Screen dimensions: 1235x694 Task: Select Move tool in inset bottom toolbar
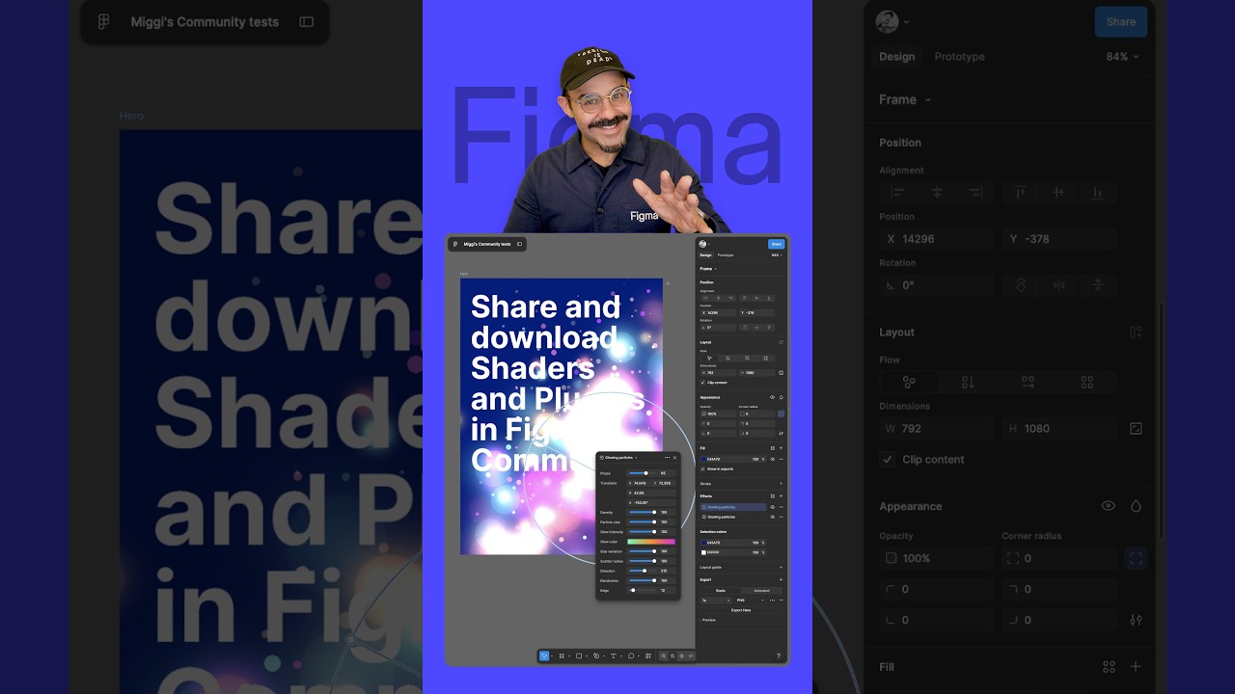(x=544, y=655)
